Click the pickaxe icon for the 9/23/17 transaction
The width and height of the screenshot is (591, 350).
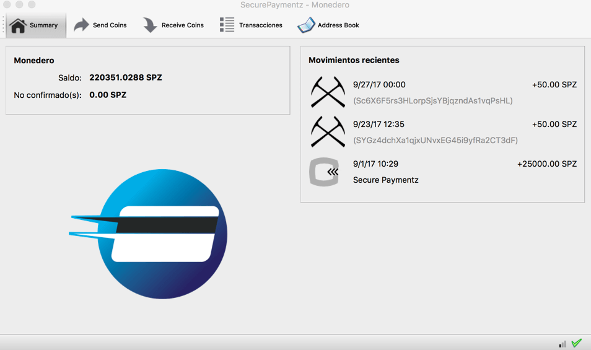coord(328,131)
